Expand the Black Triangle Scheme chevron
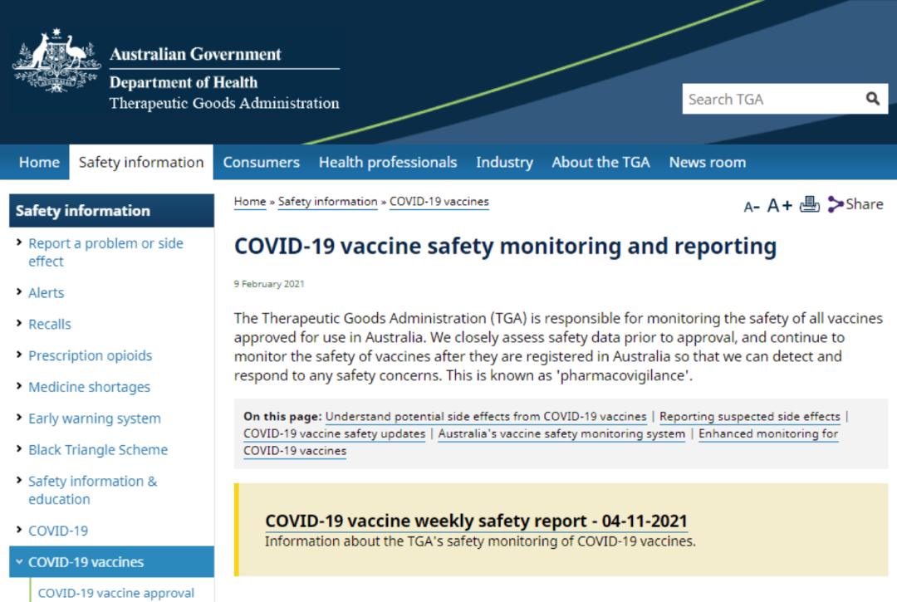This screenshot has width=897, height=602. [19, 448]
